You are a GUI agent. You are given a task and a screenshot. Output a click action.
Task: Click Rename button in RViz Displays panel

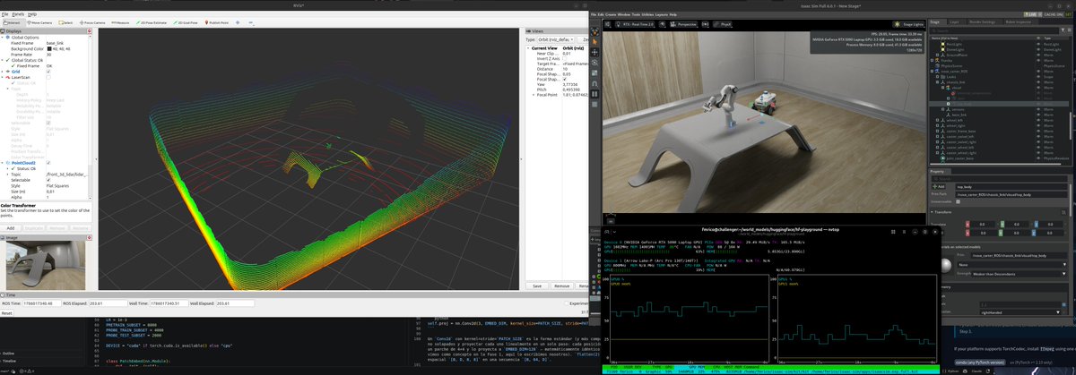[x=80, y=227]
